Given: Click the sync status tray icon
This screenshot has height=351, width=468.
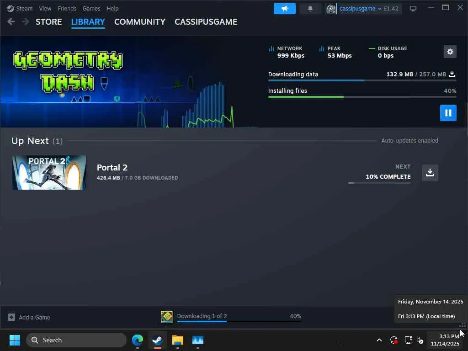Looking at the screenshot, I should click(394, 340).
